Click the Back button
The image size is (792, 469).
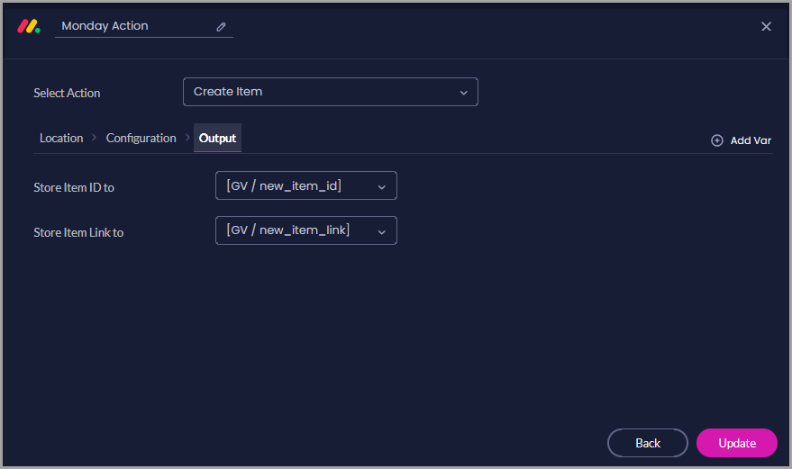(648, 443)
